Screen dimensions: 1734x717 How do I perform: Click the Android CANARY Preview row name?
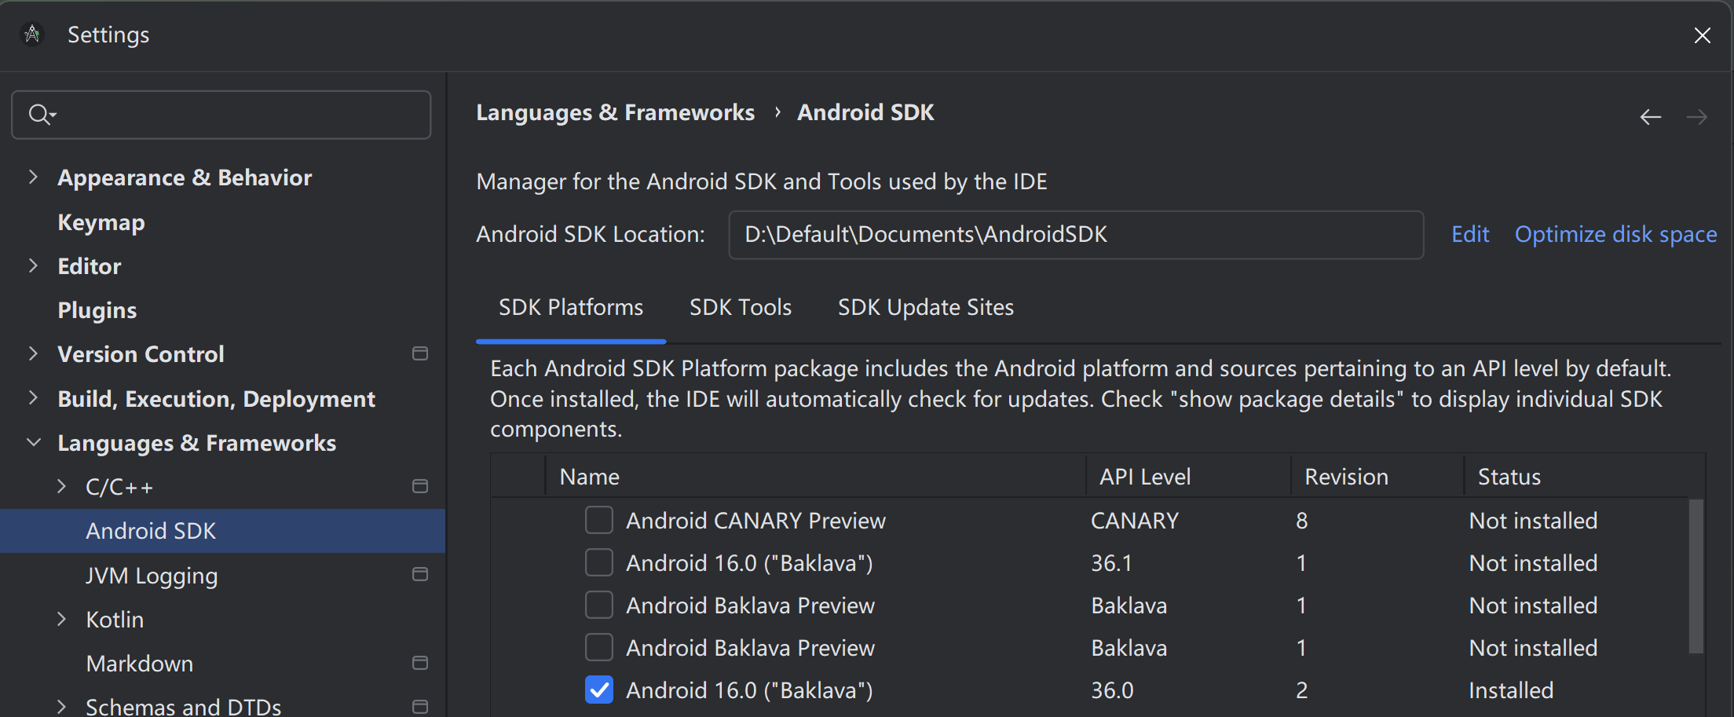point(755,521)
